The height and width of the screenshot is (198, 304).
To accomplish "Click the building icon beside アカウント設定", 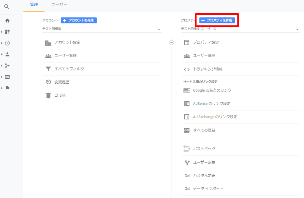I will (48, 43).
